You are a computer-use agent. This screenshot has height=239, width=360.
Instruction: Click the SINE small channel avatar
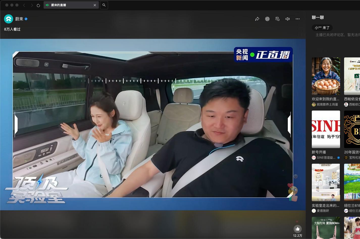coord(314,157)
